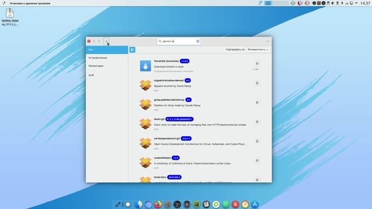Click the package box icon of mypaint-brushes-deevad
The width and height of the screenshot is (372, 209).
point(145,85)
